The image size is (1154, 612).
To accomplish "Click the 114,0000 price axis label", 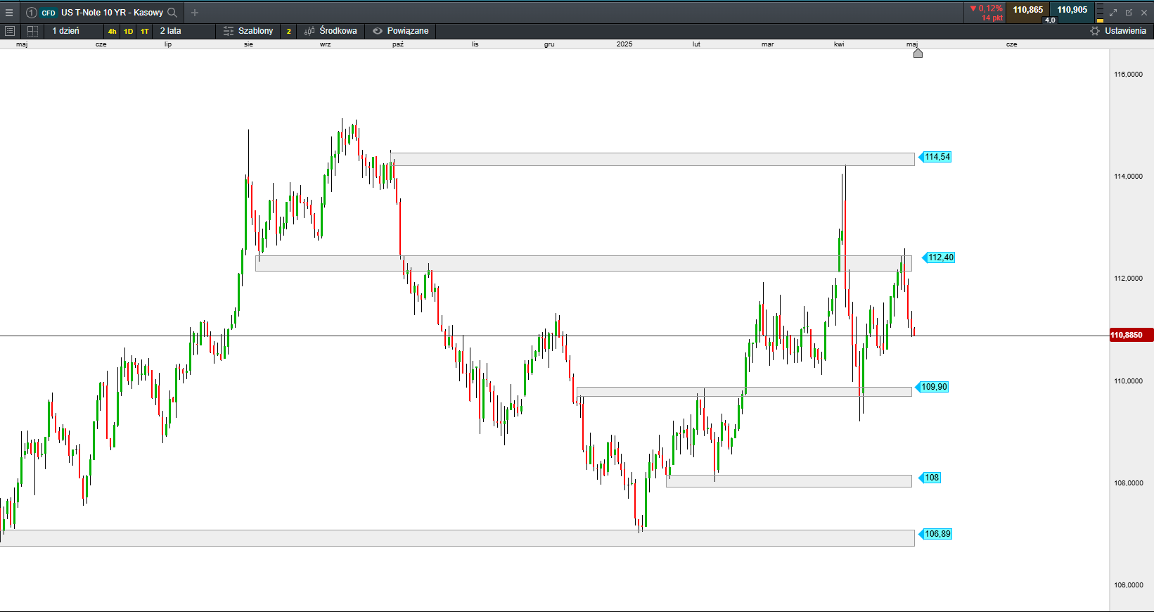I will pos(1128,176).
